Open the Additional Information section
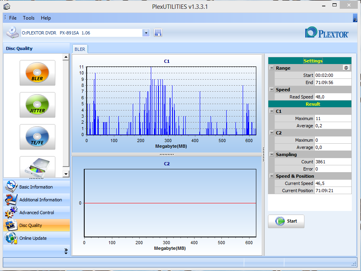This screenshot has height=271, width=361. click(x=37, y=200)
